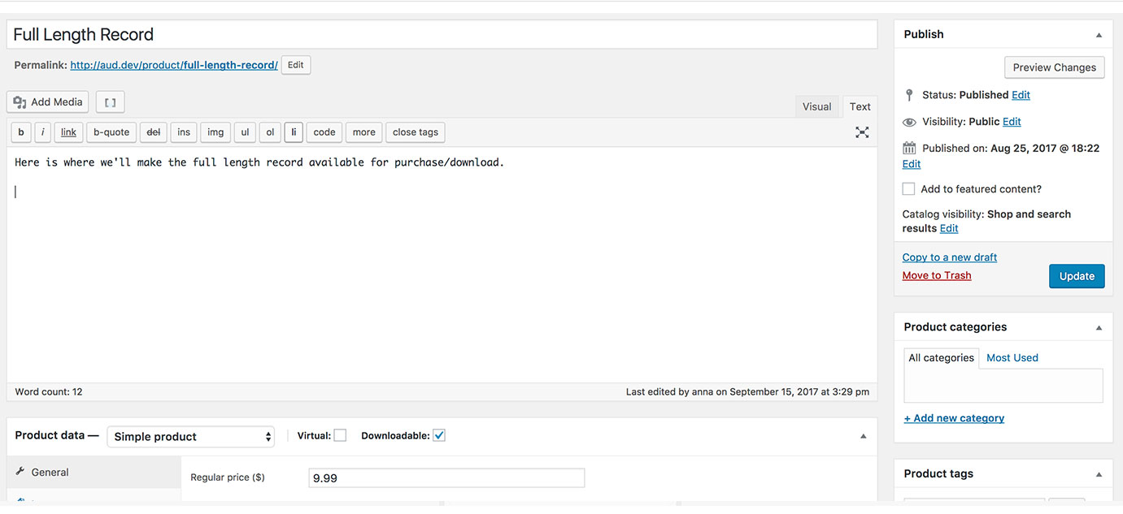The image size is (1123, 514).
Task: Click the close tags button
Action: click(416, 132)
